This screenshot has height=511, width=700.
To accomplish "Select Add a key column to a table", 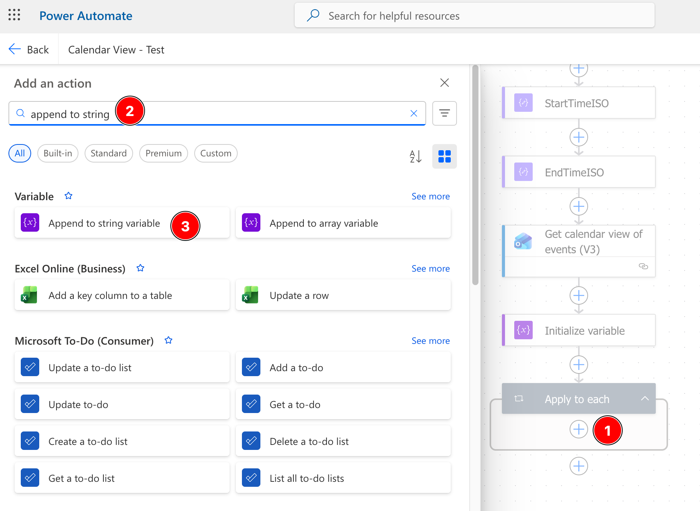I will [x=122, y=295].
